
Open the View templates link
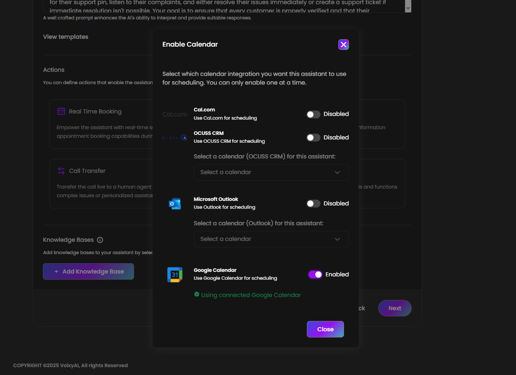point(66,37)
